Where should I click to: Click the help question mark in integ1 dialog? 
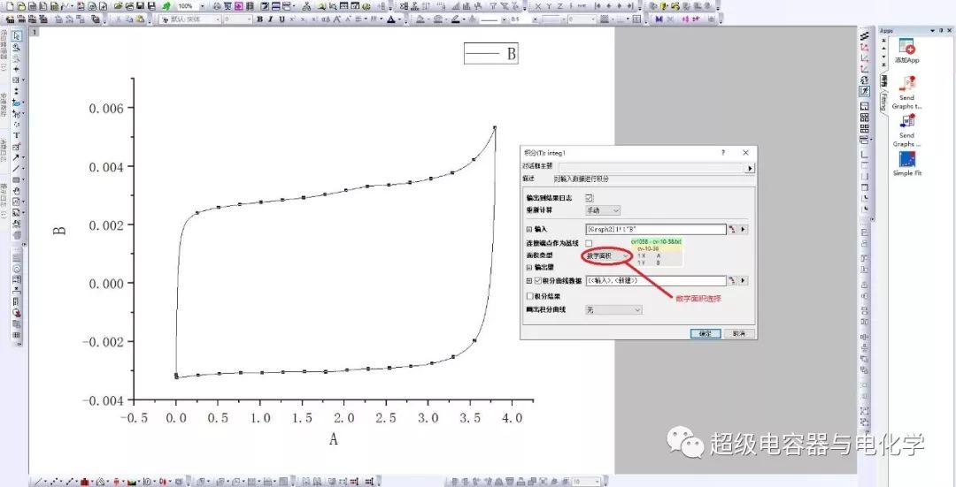(723, 153)
